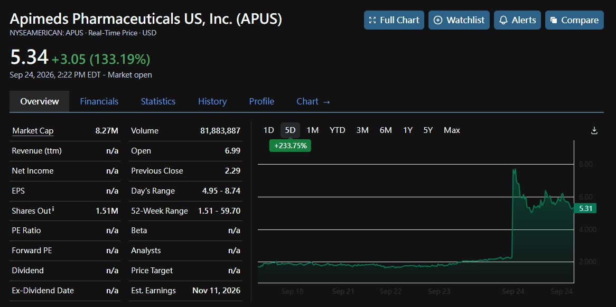Select the 1D chart range
Image resolution: width=616 pixels, height=307 pixels.
(x=268, y=130)
